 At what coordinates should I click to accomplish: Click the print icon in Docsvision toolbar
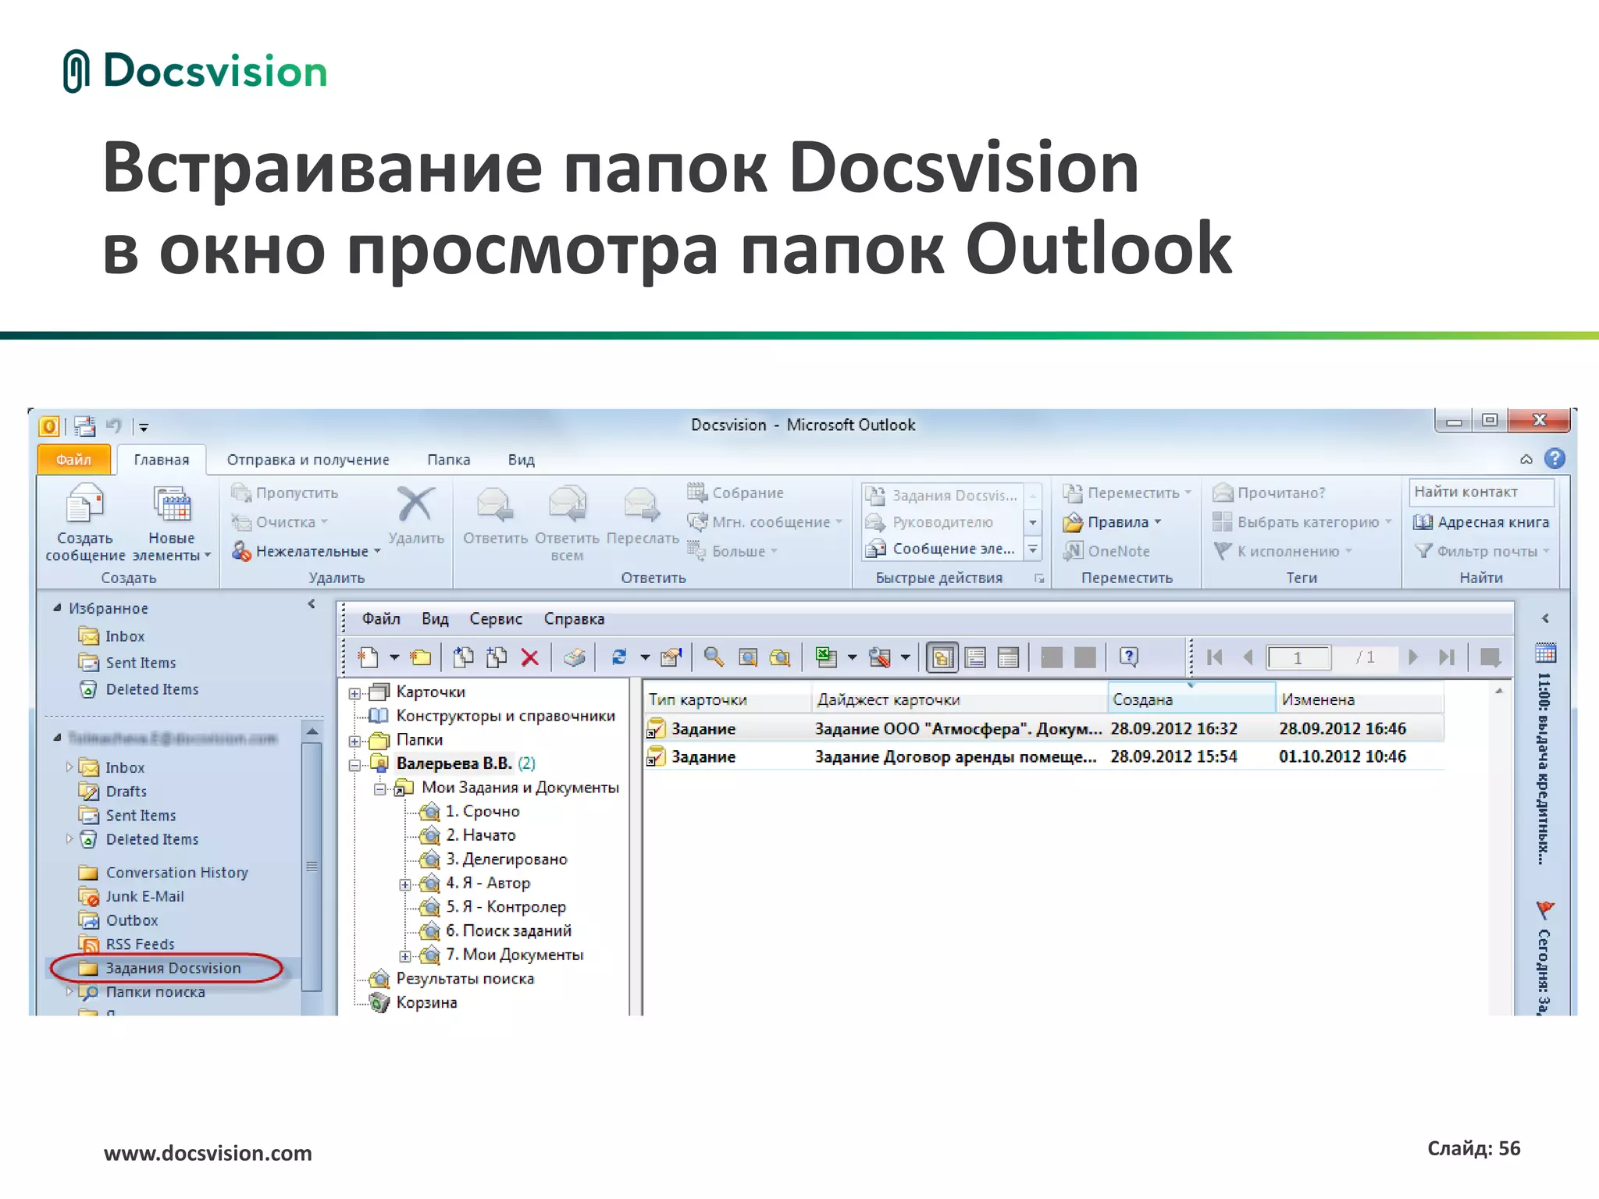[575, 657]
